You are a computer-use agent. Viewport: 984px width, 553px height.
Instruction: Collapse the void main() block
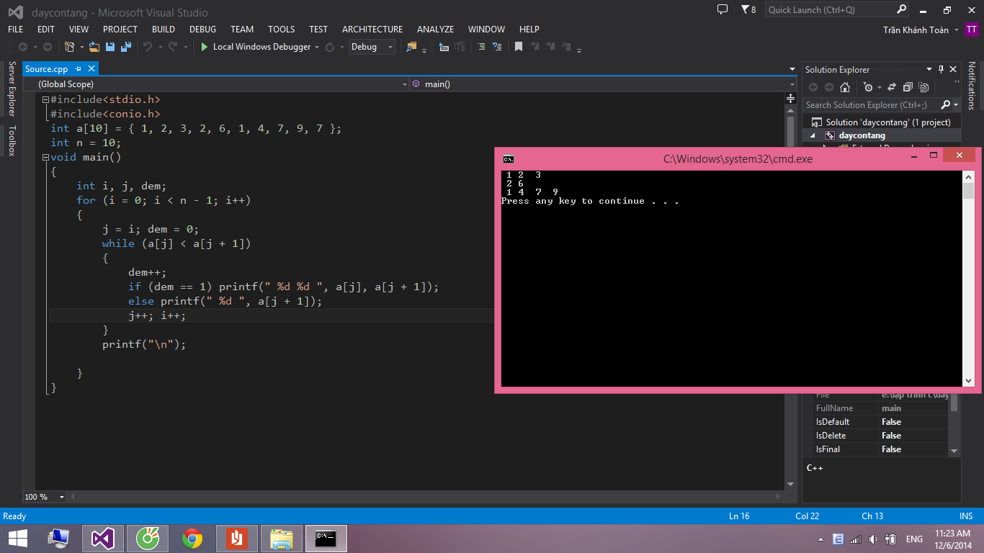pos(45,158)
